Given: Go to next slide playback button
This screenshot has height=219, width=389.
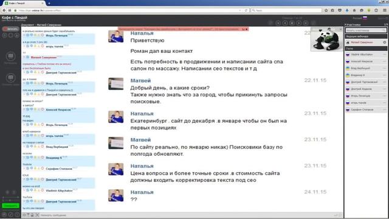Looking at the screenshot, I should point(299,23).
